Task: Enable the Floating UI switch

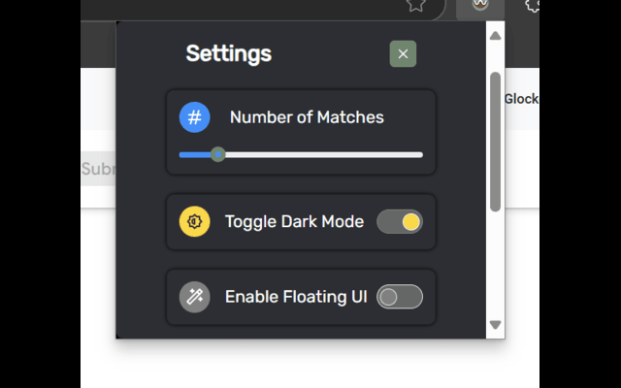Action: point(400,297)
